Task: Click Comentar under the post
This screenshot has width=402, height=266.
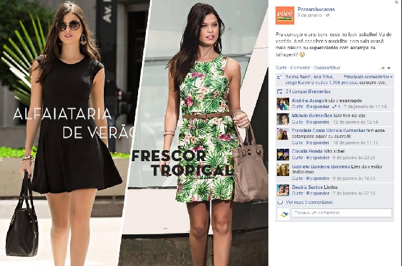Action: click(300, 68)
